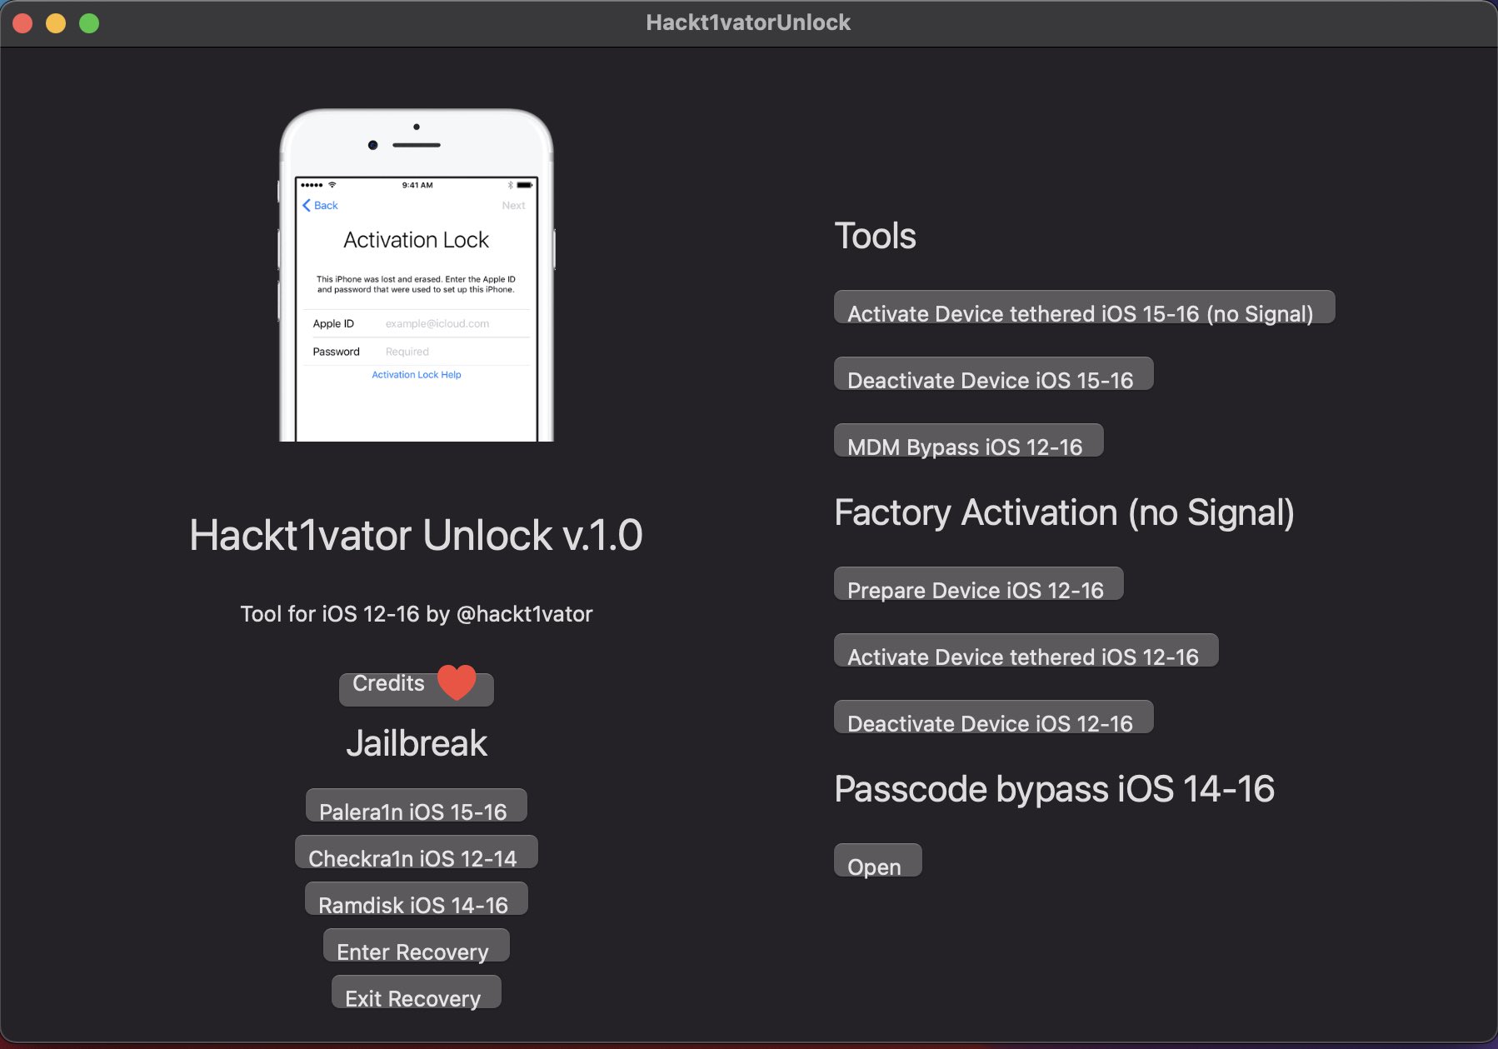Click Enter Recovery

coord(416,950)
